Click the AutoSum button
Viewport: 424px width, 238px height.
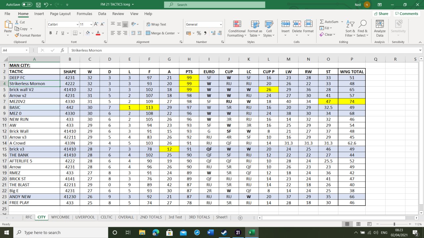329,22
